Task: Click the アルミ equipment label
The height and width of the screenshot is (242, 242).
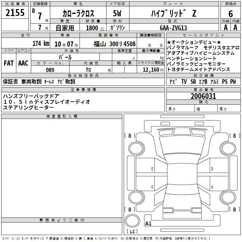Action: pyautogui.click(x=214, y=81)
